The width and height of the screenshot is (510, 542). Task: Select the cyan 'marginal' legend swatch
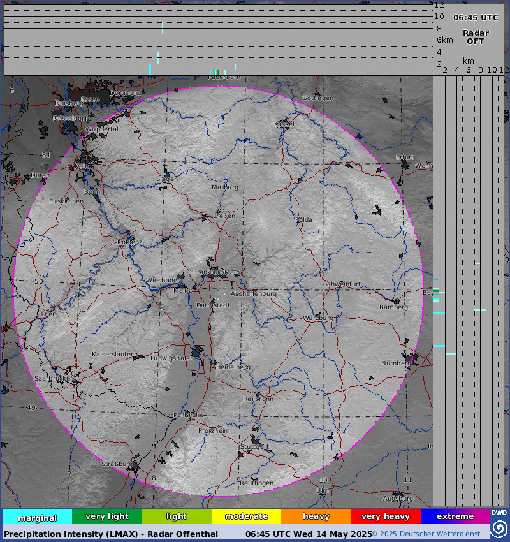[37, 517]
